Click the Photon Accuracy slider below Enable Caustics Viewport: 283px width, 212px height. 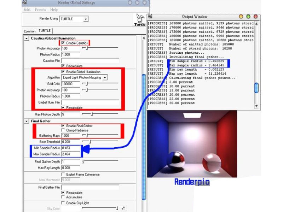[100, 48]
